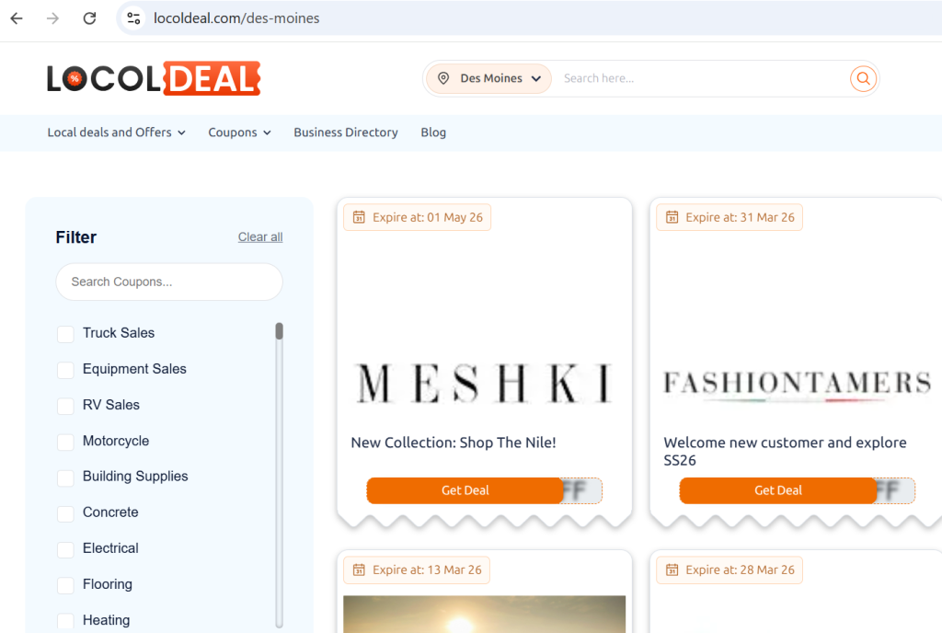Click calendar icon on 31 Mar 26 expiry

[672, 218]
